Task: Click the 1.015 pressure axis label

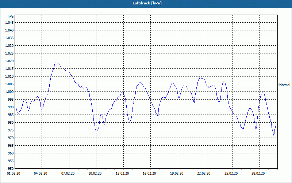Action: pos(9,69)
